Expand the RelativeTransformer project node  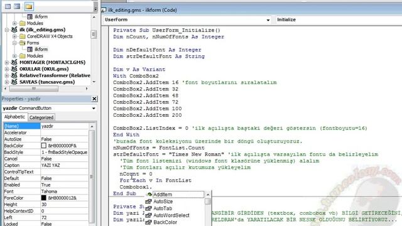pyautogui.click(x=7, y=75)
